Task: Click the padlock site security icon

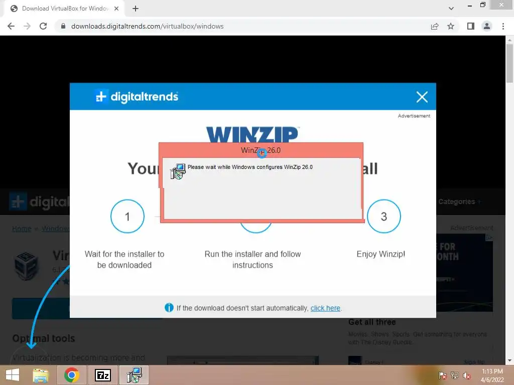Action: click(x=63, y=26)
